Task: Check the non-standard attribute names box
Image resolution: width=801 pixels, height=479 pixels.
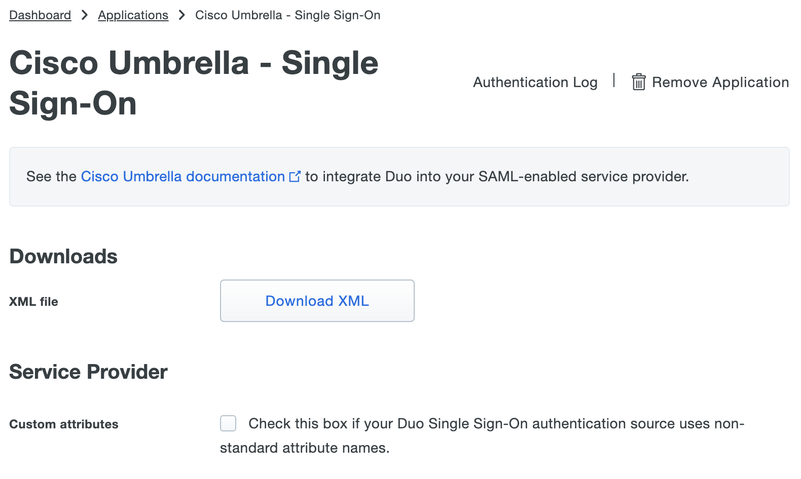Action: (x=228, y=423)
